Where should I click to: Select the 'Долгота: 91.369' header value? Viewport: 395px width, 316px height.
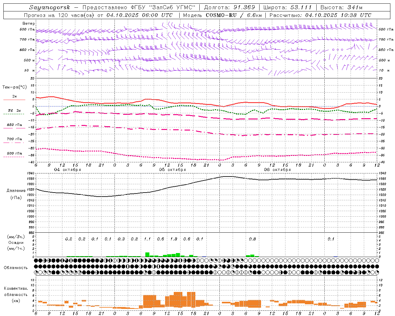[230, 7]
